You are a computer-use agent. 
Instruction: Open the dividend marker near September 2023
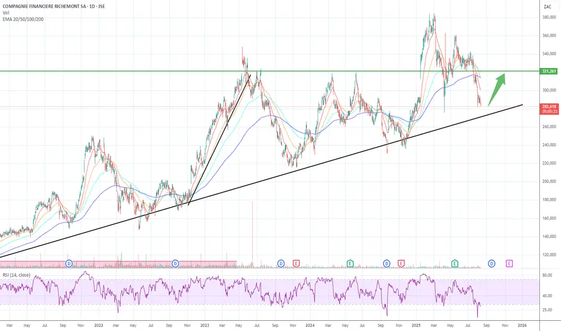click(281, 264)
